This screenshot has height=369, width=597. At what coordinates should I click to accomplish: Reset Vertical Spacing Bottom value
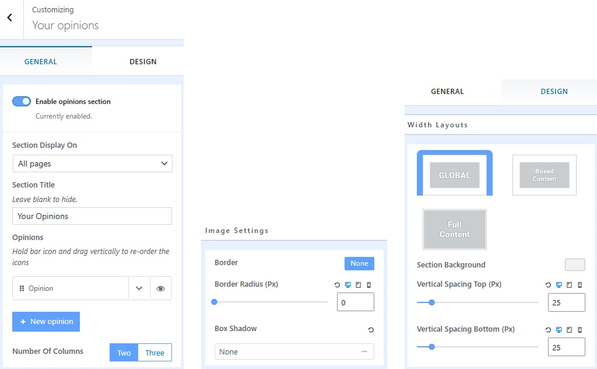tap(548, 330)
